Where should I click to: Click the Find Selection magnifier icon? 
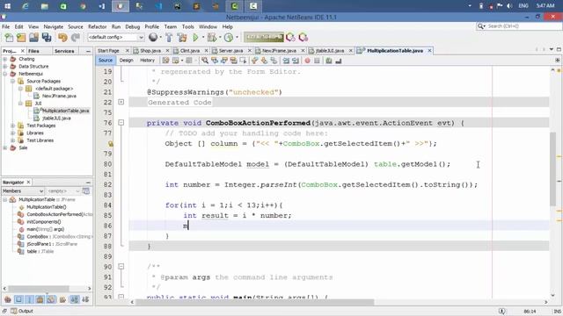[x=205, y=61]
